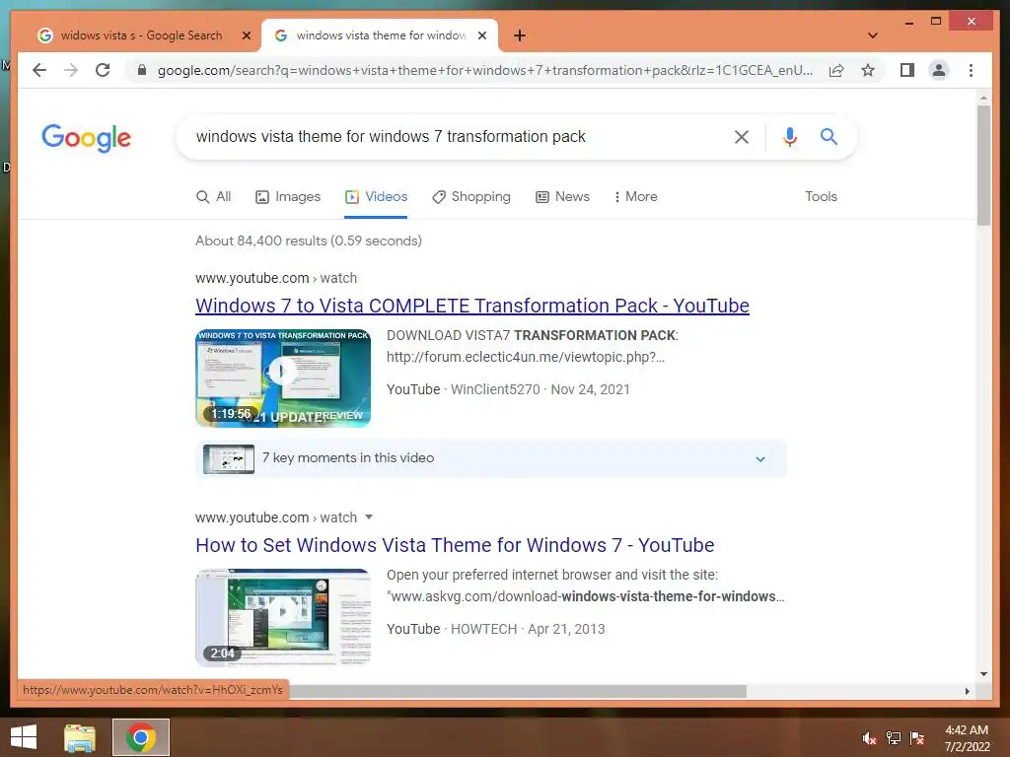Click the address bar URL
Screen dimensions: 1010x757
coord(484,70)
